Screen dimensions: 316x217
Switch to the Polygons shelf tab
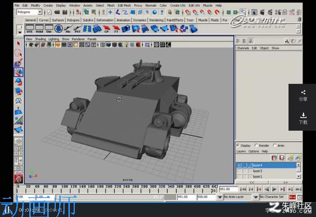click(73, 20)
